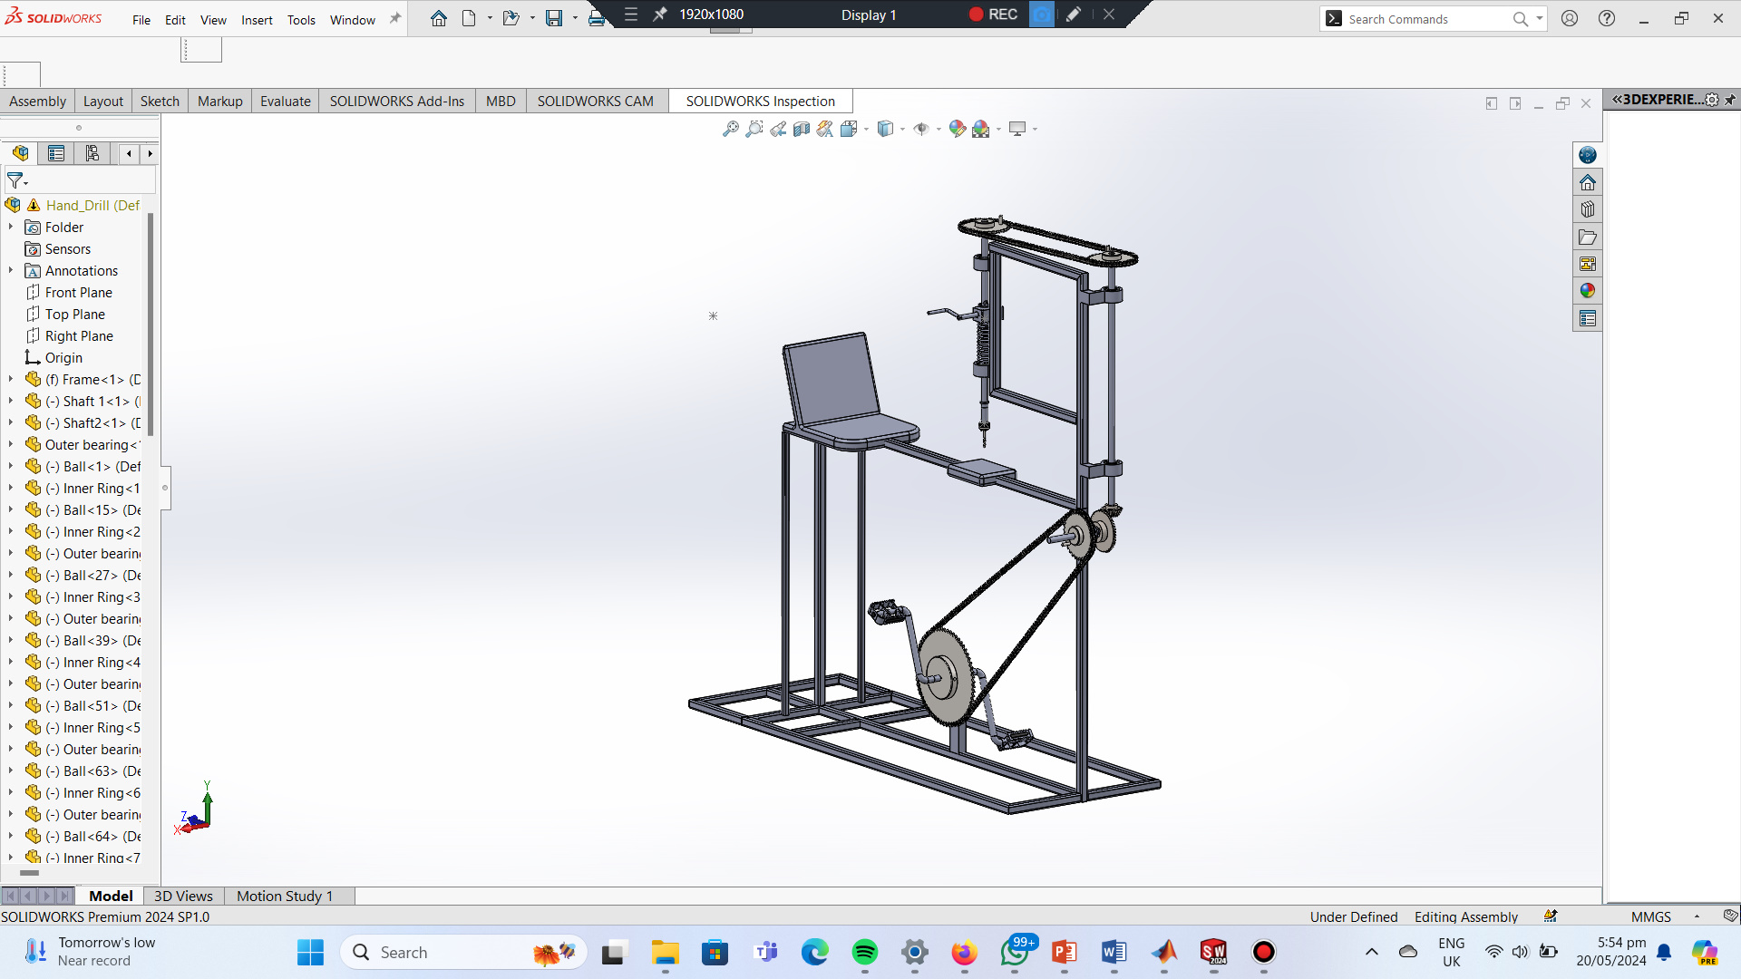Toggle the pin next to Window menu
This screenshot has width=1741, height=979.
tap(395, 19)
